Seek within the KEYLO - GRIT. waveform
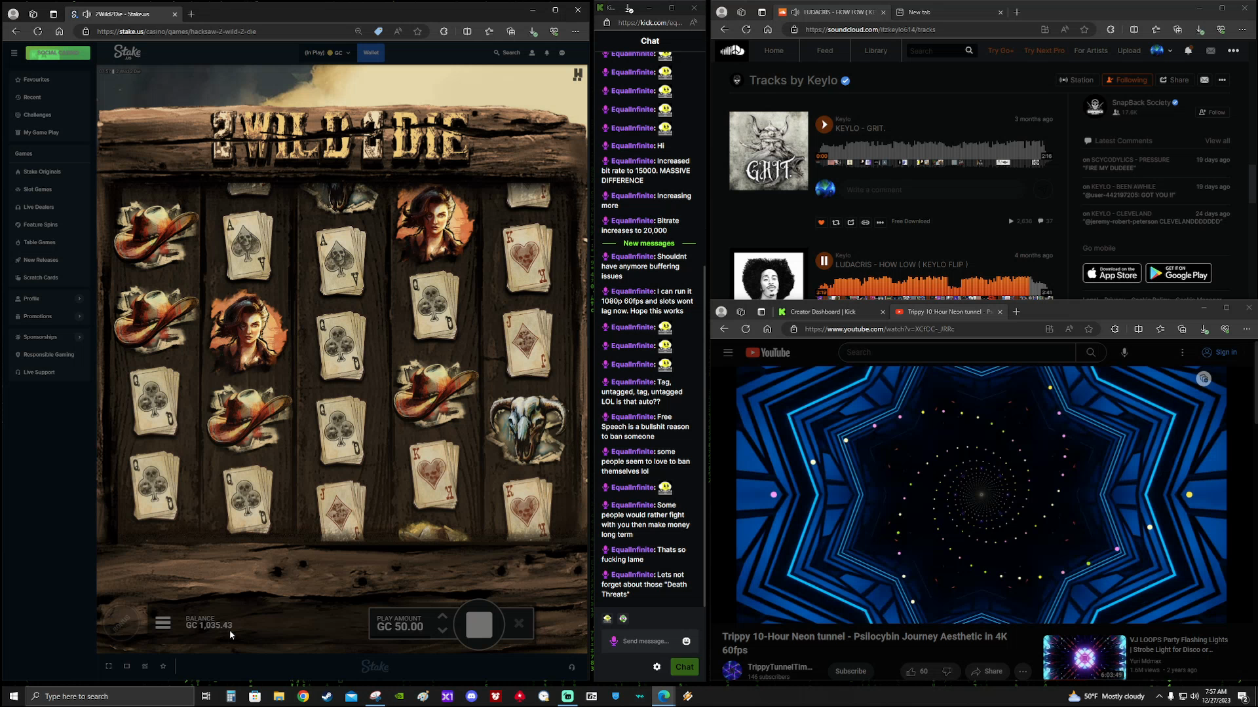This screenshot has height=707, width=1258. pyautogui.click(x=934, y=154)
